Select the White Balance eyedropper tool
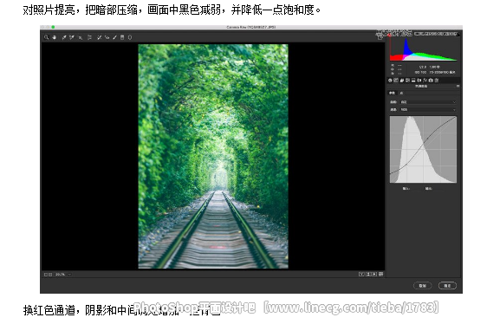This screenshot has height=324, width=487. pyautogui.click(x=64, y=37)
